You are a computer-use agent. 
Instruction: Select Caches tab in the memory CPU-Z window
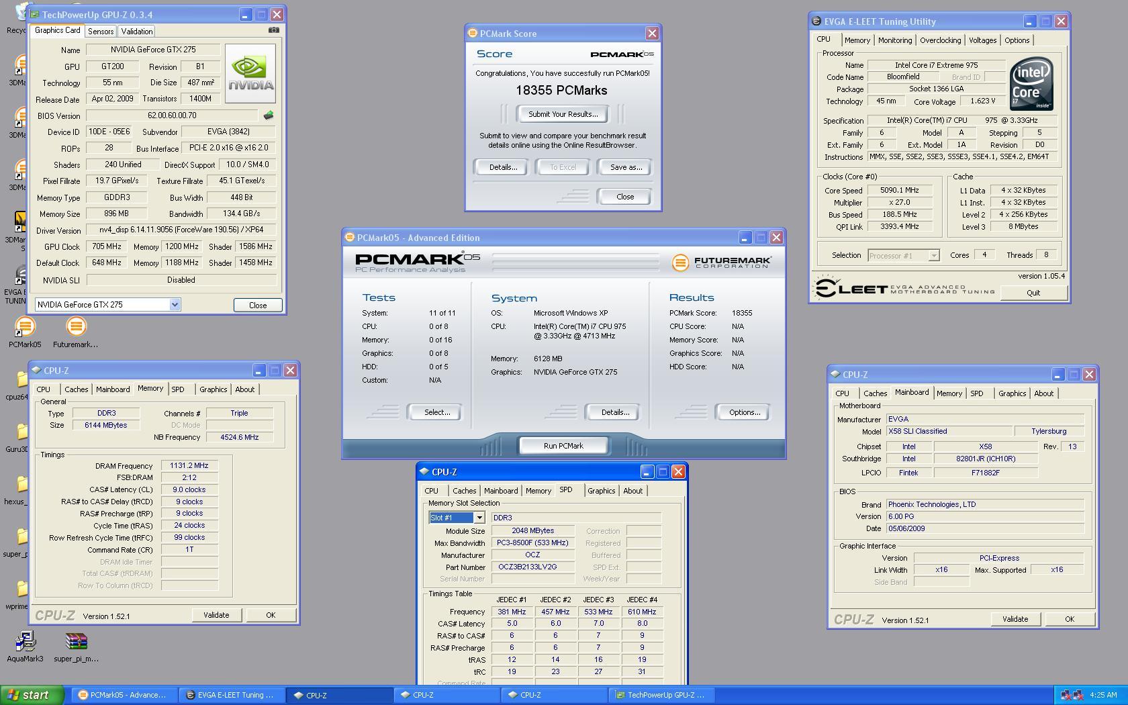point(76,389)
